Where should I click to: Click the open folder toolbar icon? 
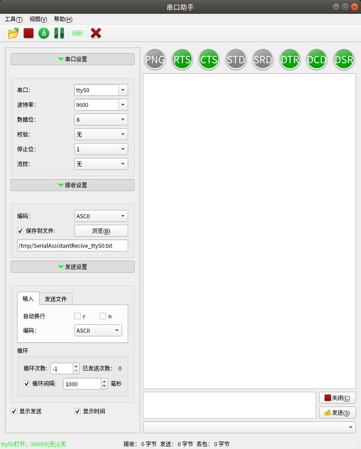click(13, 33)
